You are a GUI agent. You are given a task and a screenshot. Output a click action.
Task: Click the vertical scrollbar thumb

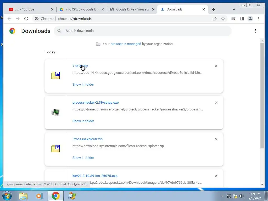pyautogui.click(x=262, y=95)
